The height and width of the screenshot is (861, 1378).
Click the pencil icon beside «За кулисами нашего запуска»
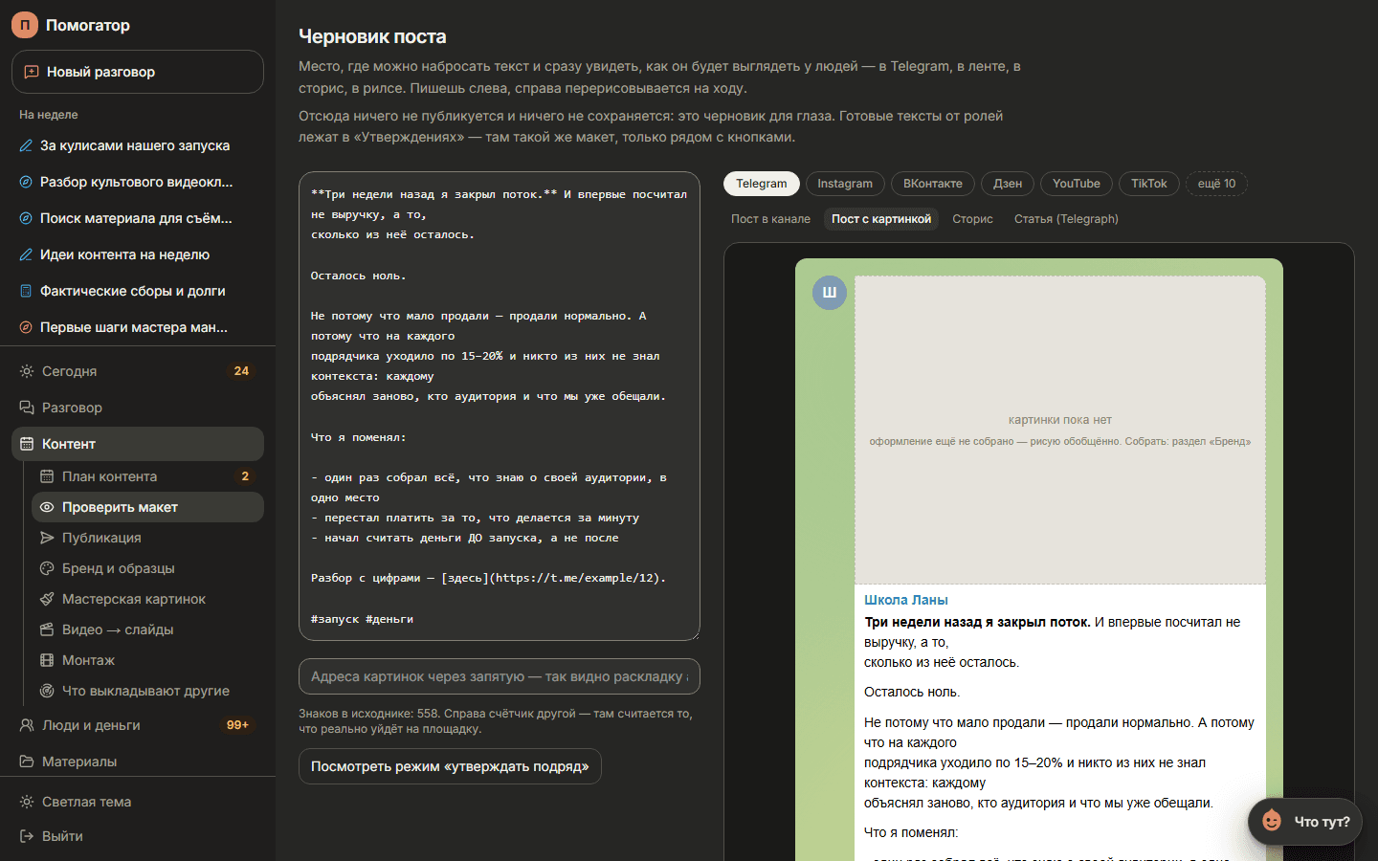pyautogui.click(x=26, y=145)
